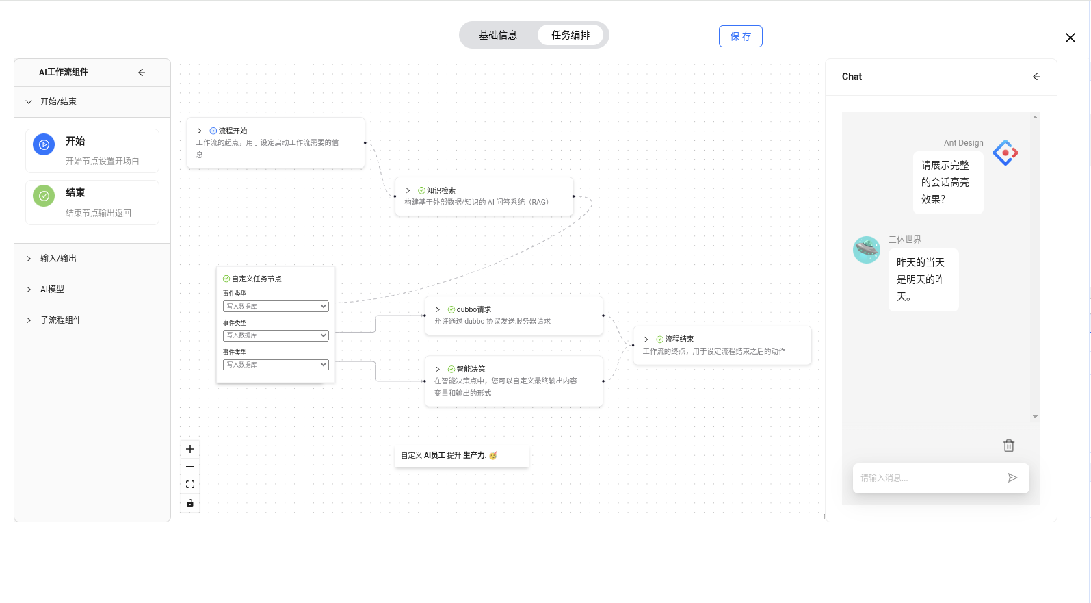
Task: Click the 流程结束 node check icon
Action: 660,339
